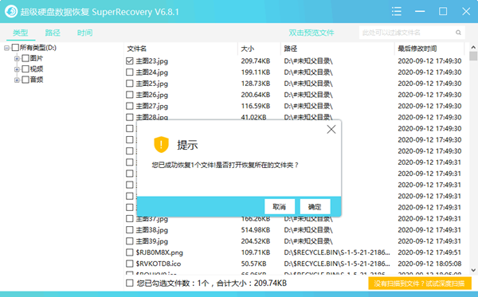This screenshot has height=297, width=478.
Task: Click 所有类型(D:) tree label
Action: (x=38, y=48)
